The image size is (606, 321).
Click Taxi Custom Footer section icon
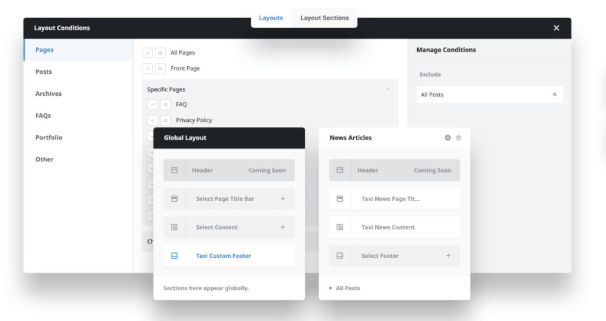pyautogui.click(x=175, y=256)
